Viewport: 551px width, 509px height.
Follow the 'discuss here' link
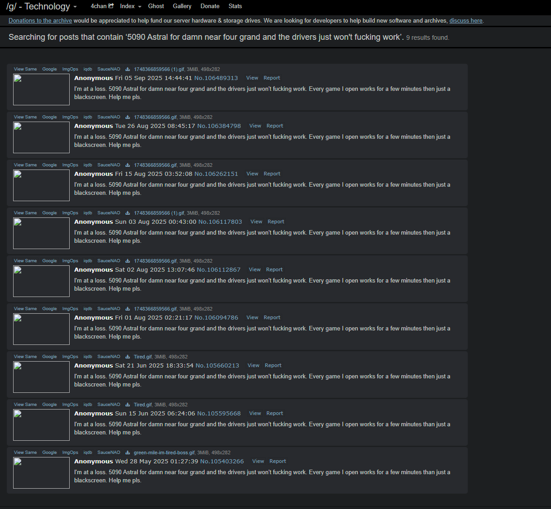(466, 20)
